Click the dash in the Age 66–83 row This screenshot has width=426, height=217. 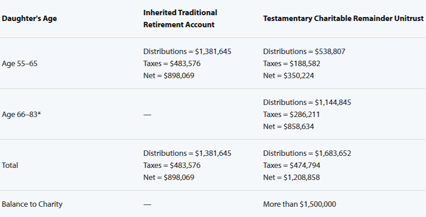tap(147, 115)
